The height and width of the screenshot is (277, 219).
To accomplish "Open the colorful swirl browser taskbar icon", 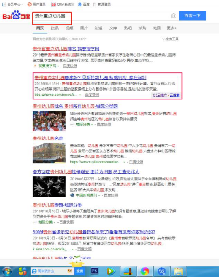I will point(145,271).
